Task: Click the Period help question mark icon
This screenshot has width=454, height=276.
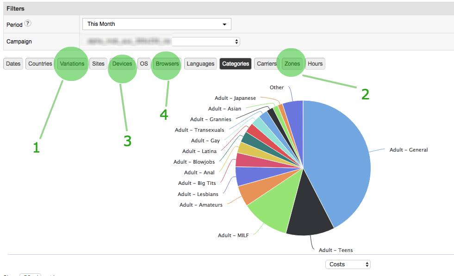Action: click(x=28, y=24)
